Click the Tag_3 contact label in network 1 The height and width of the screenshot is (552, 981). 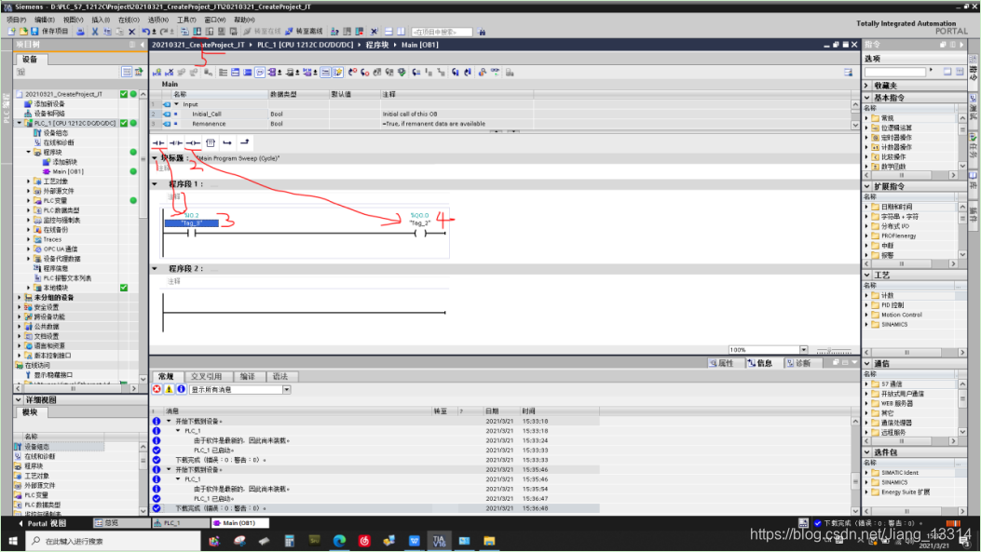tap(191, 223)
